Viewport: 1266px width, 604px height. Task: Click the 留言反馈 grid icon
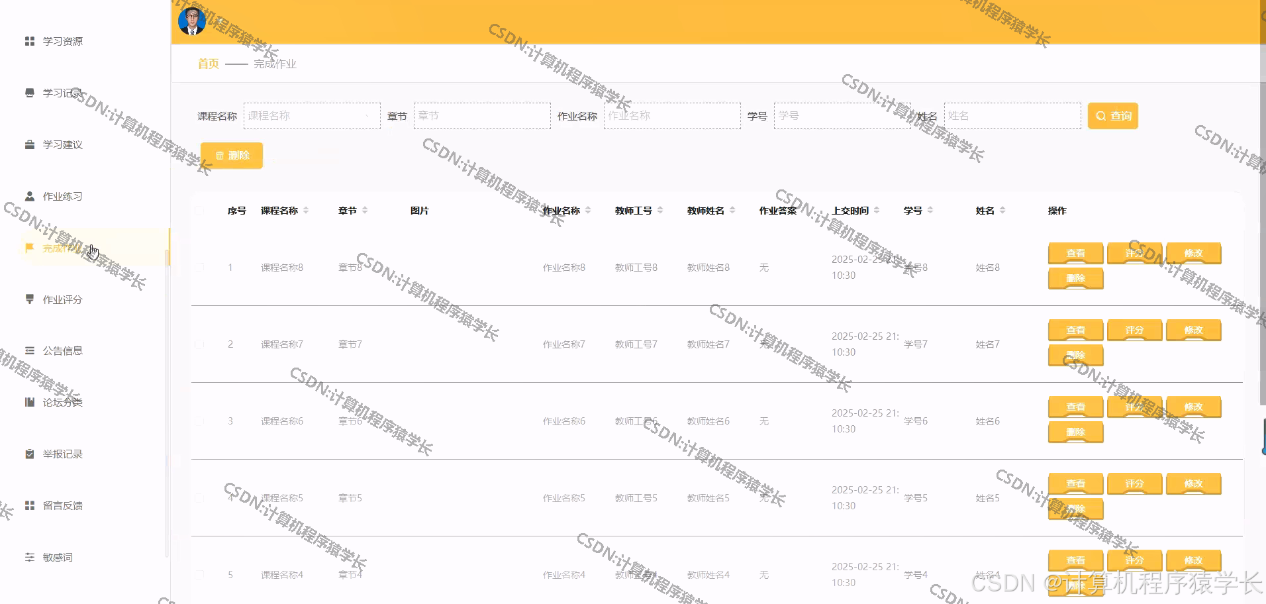(30, 505)
